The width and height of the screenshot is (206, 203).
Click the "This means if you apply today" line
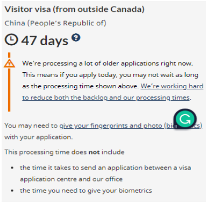pyautogui.click(x=110, y=75)
